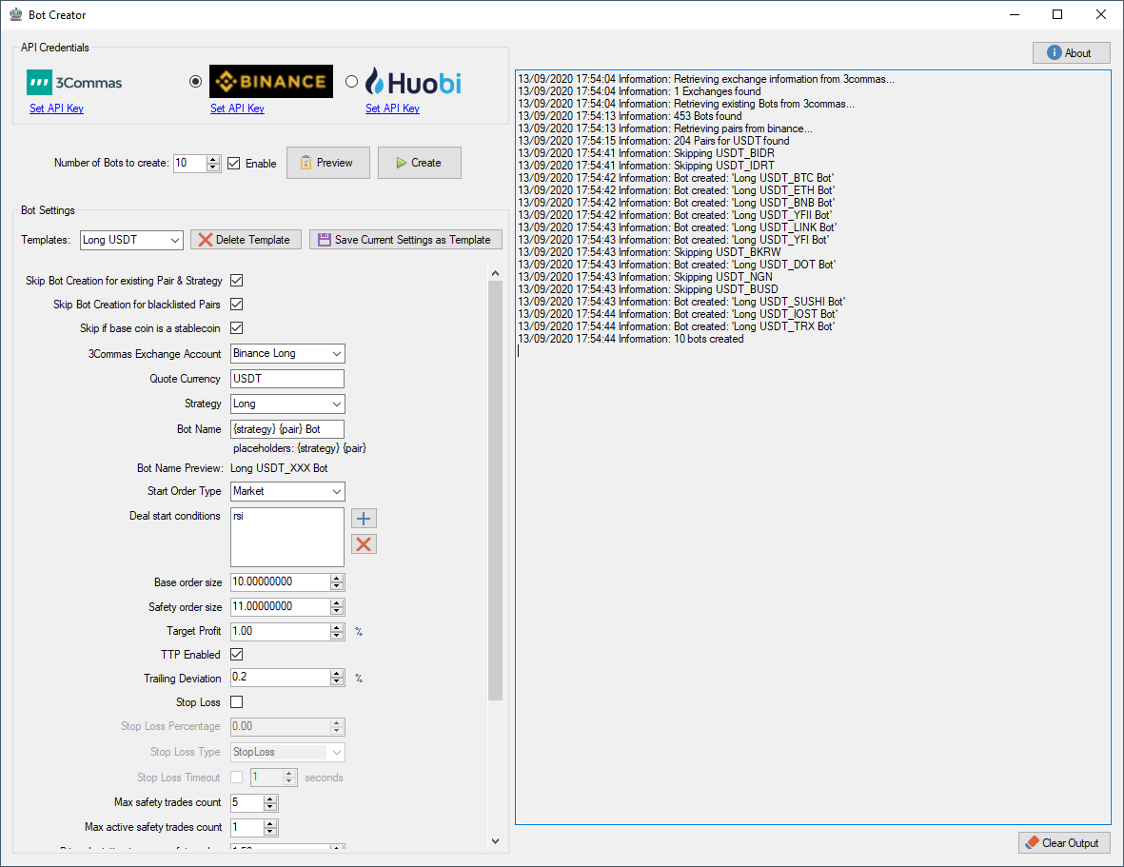Enable the Stop Loss checkbox
The image size is (1124, 867).
[235, 701]
